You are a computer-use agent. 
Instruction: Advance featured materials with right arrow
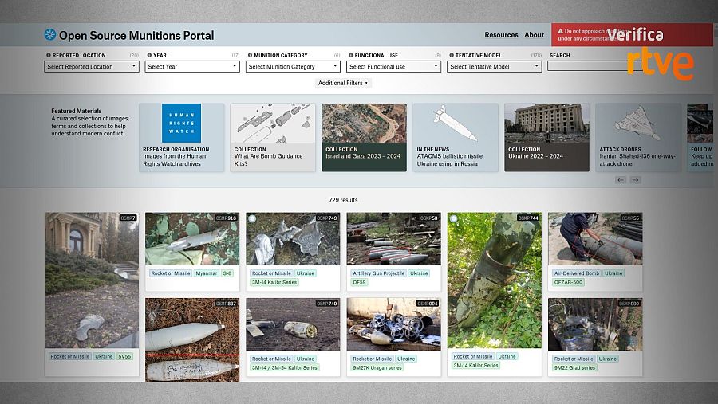point(635,180)
